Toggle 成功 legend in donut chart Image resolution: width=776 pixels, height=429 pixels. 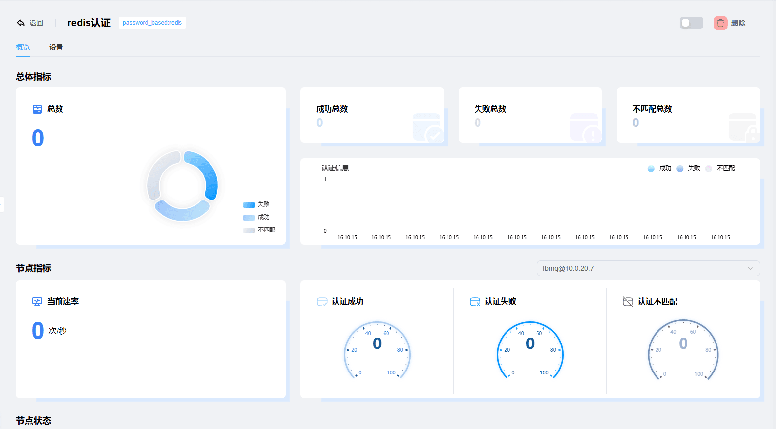[256, 217]
